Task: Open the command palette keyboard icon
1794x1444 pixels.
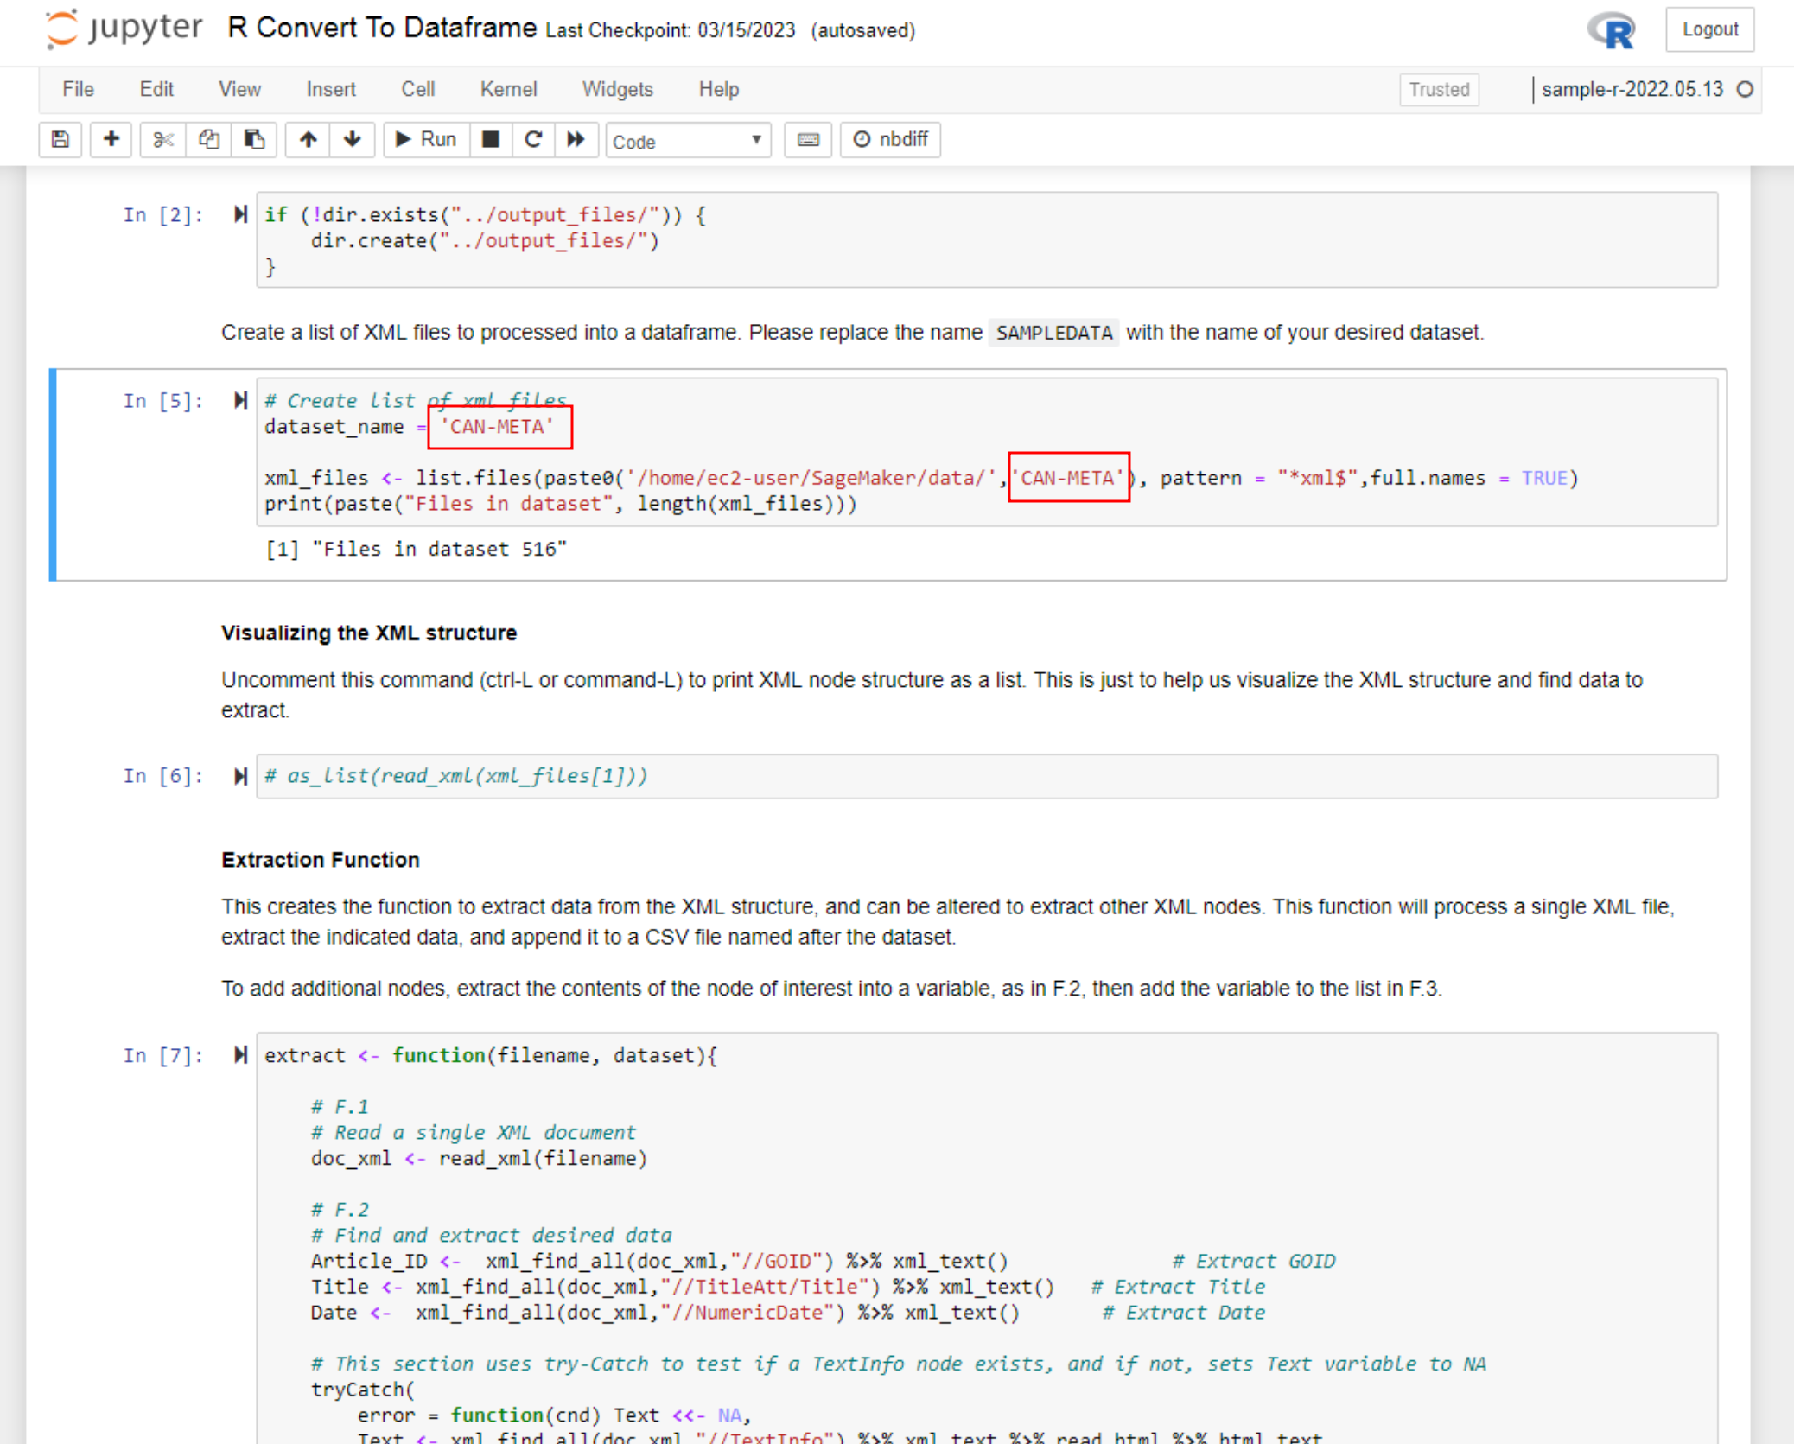Action: coord(808,139)
